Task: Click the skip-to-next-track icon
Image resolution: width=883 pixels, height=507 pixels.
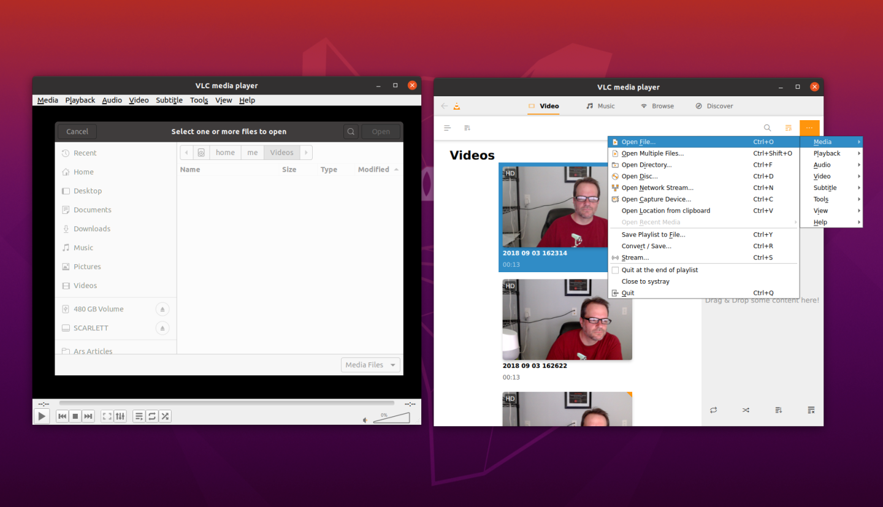Action: click(88, 416)
